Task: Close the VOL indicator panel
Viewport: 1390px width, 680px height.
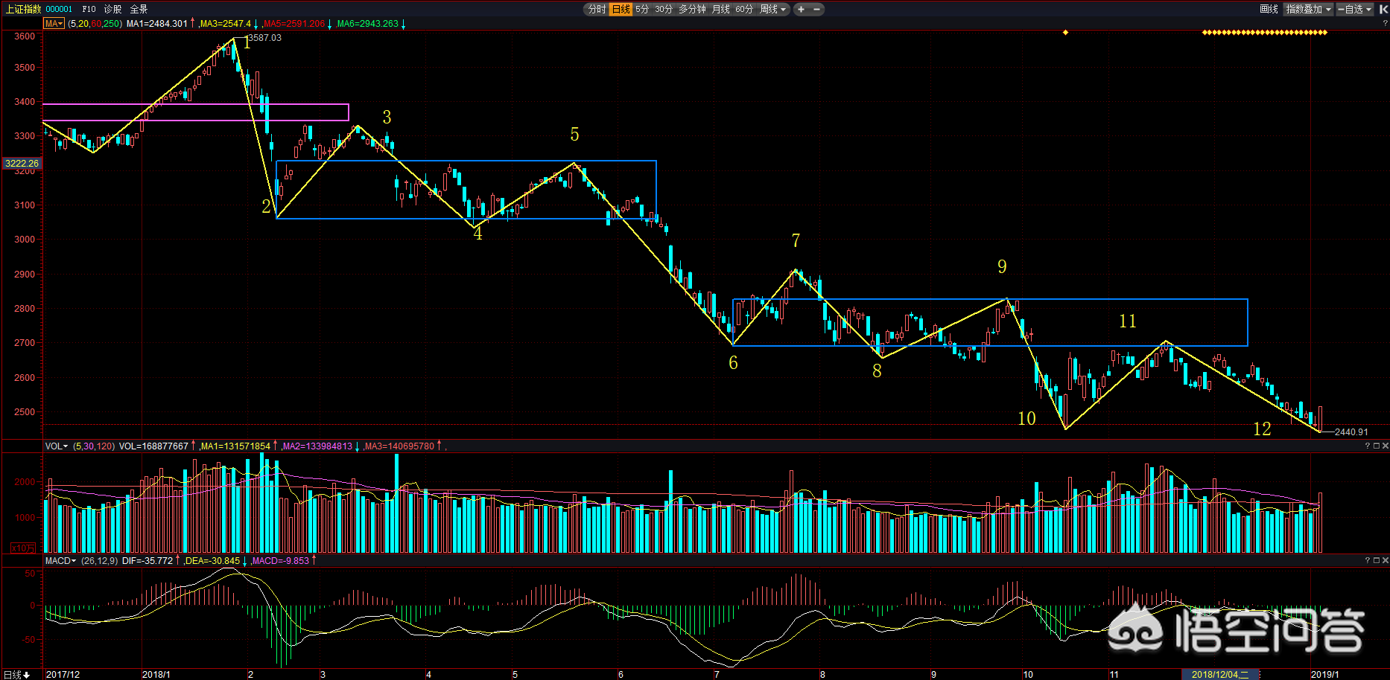Action: [1386, 446]
